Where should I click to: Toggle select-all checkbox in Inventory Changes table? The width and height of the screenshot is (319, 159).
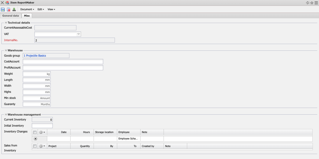[x=35, y=132]
